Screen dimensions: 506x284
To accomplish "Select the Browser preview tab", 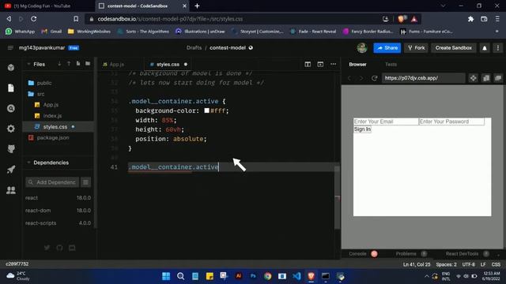I will point(357,65).
